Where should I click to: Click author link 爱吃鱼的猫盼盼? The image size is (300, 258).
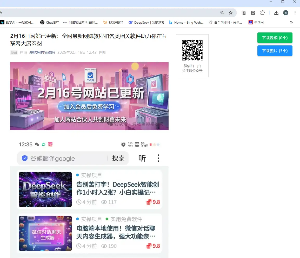42,52
